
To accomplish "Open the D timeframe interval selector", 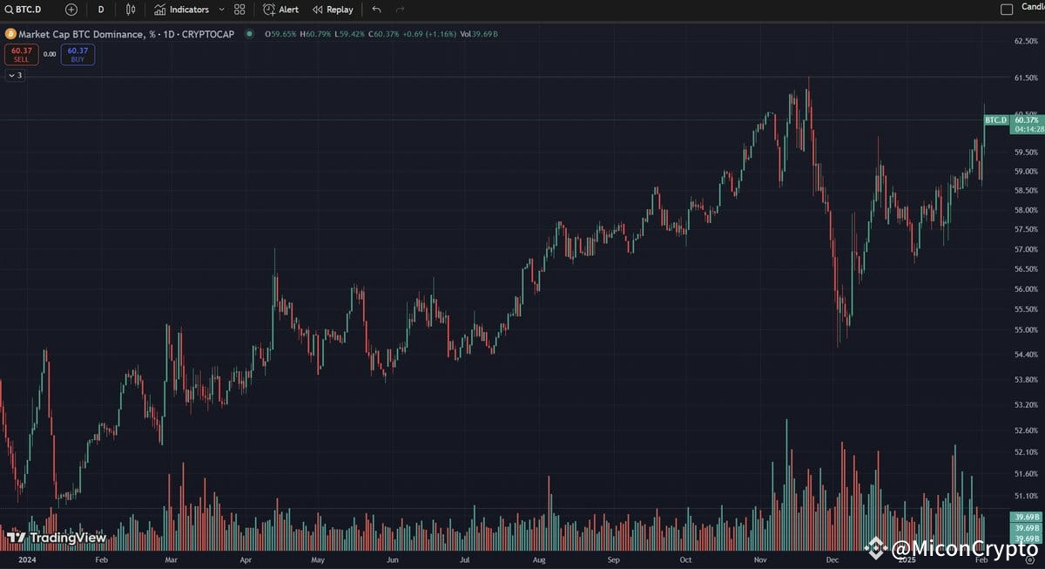I will click(x=100, y=10).
